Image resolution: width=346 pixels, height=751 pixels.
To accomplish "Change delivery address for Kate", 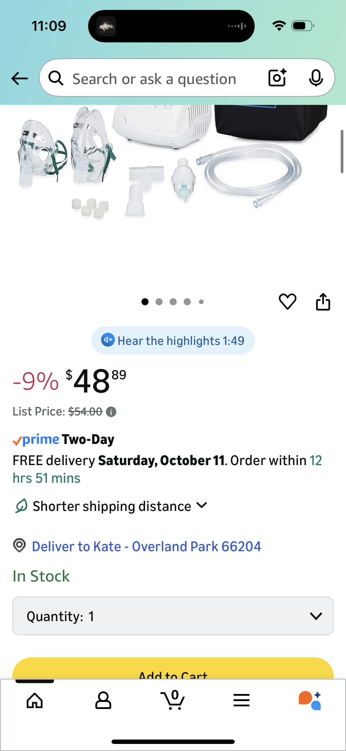I will (146, 547).
